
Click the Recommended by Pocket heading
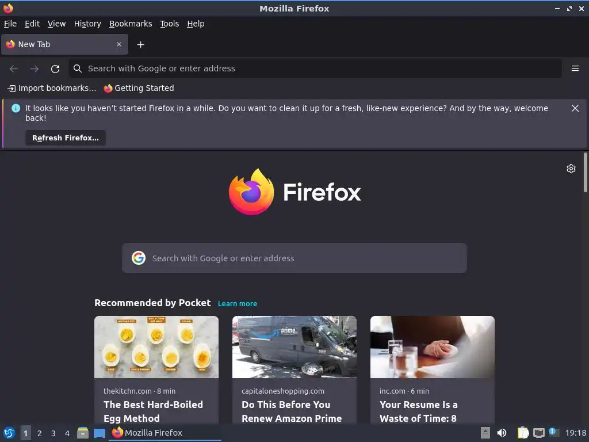[x=152, y=303]
